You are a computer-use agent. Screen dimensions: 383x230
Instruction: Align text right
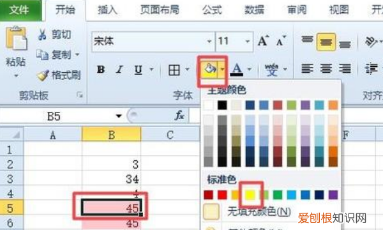tap(345, 68)
